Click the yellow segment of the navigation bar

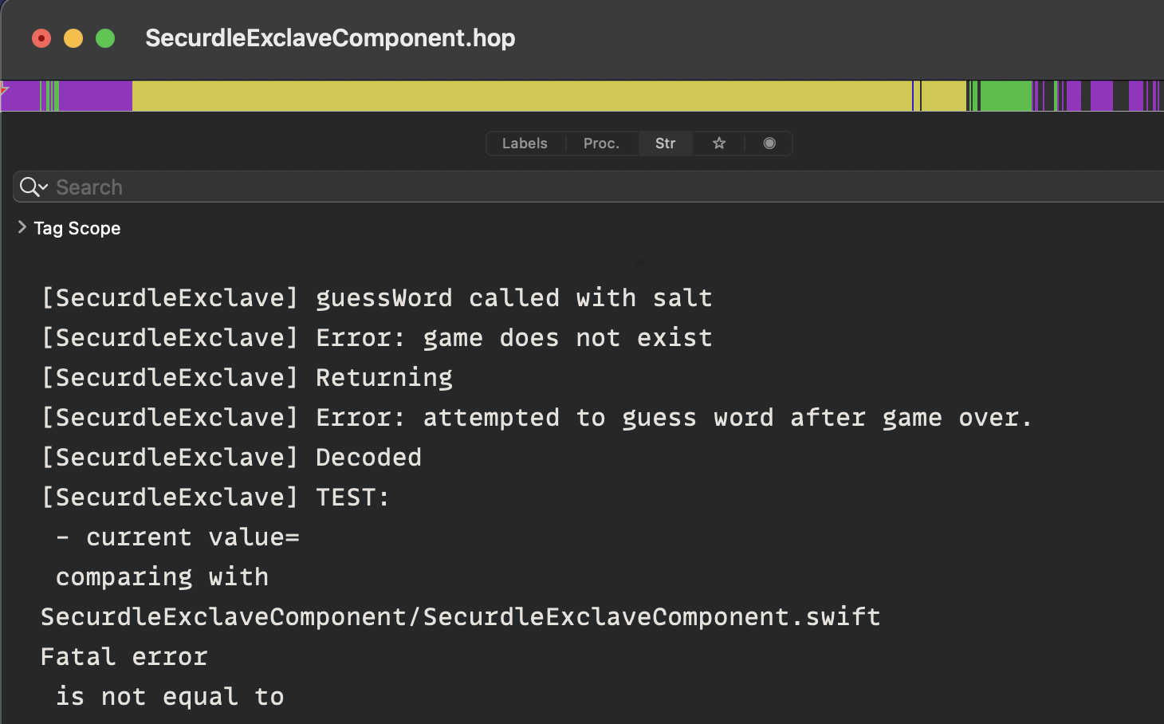point(518,96)
